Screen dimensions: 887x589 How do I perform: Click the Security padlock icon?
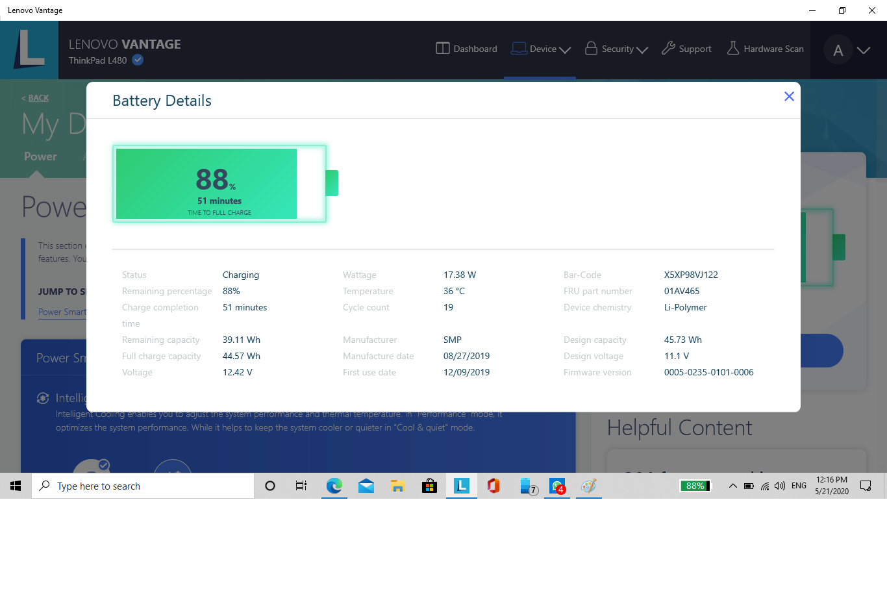(591, 49)
